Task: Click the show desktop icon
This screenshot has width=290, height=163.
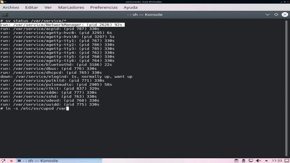Action: pos(287,161)
